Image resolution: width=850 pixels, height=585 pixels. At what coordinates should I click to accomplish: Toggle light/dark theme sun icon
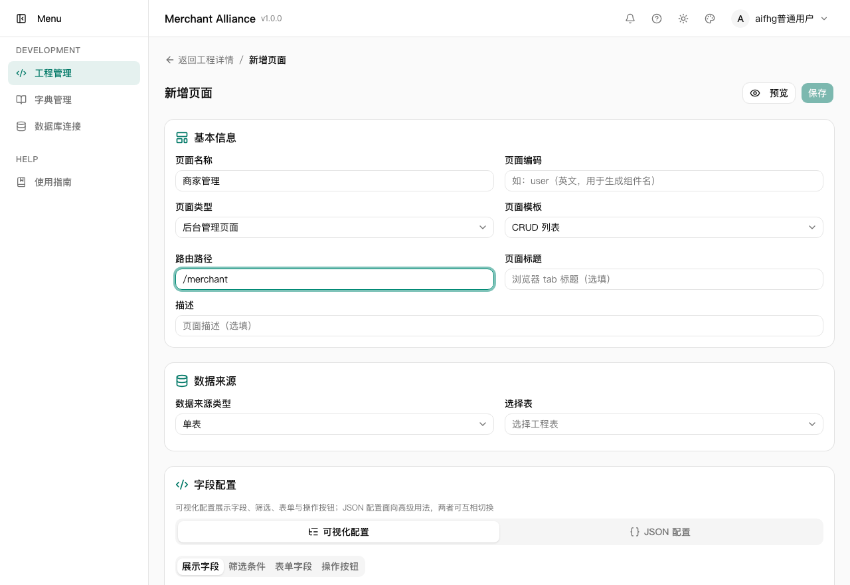683,19
